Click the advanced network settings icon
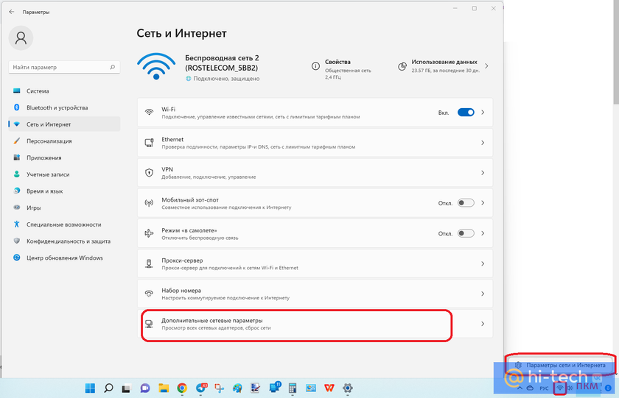The height and width of the screenshot is (398, 619). pyautogui.click(x=149, y=324)
